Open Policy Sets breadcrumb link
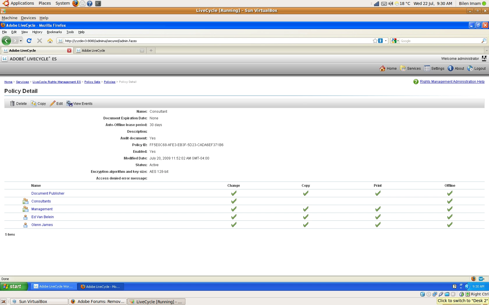Viewport: 489px width, 305px height. tap(92, 82)
